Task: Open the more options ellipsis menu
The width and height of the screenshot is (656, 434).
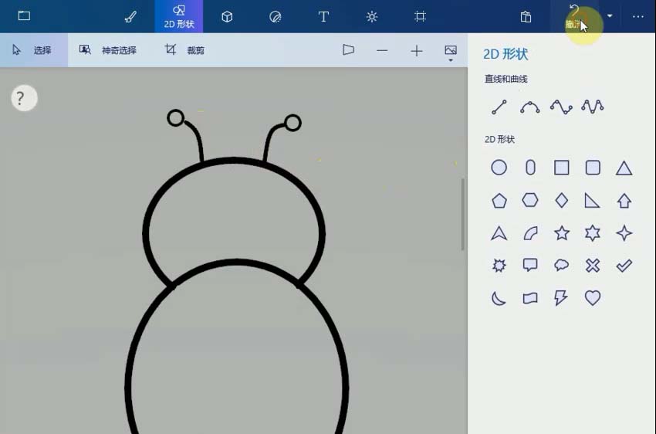Action: (638, 17)
